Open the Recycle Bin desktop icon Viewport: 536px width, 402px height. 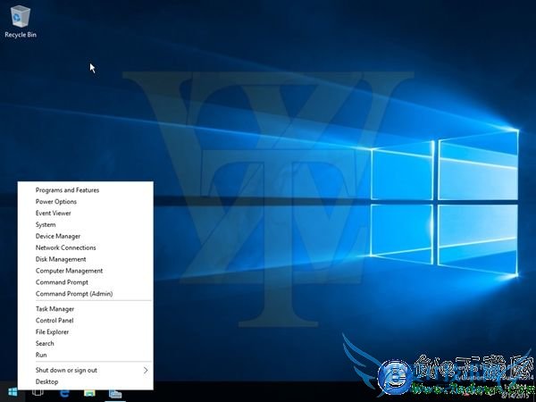pyautogui.click(x=21, y=21)
